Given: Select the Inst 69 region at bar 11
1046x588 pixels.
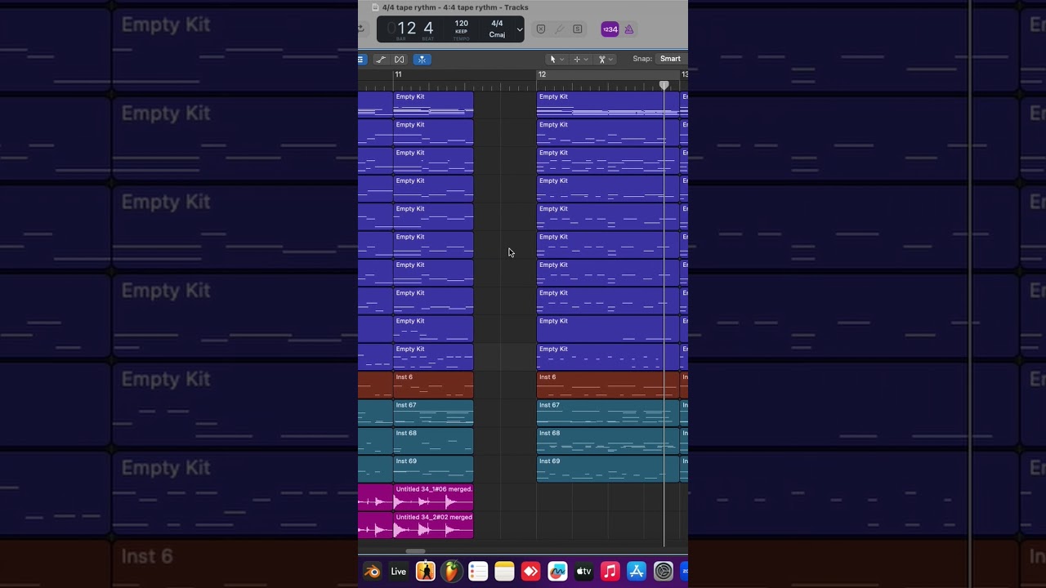Looking at the screenshot, I should click(433, 469).
